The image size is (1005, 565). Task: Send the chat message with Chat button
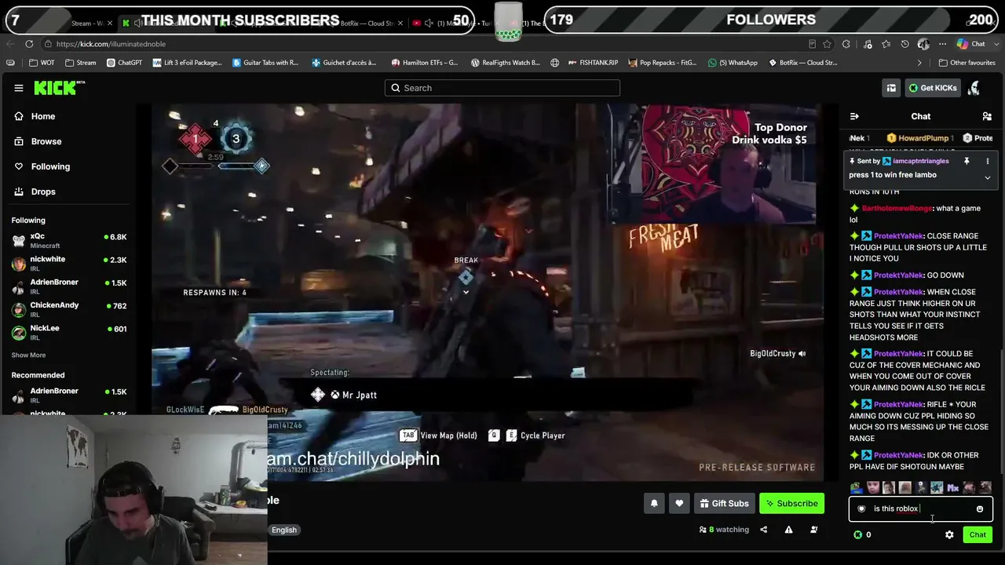(x=978, y=535)
